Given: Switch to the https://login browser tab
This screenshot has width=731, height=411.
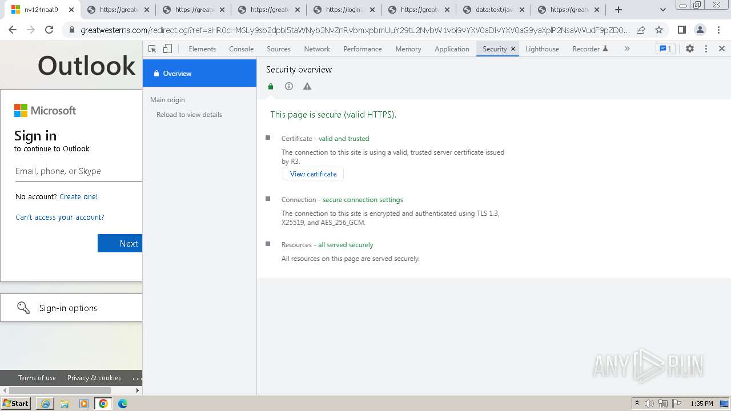Looking at the screenshot, I should (x=344, y=10).
